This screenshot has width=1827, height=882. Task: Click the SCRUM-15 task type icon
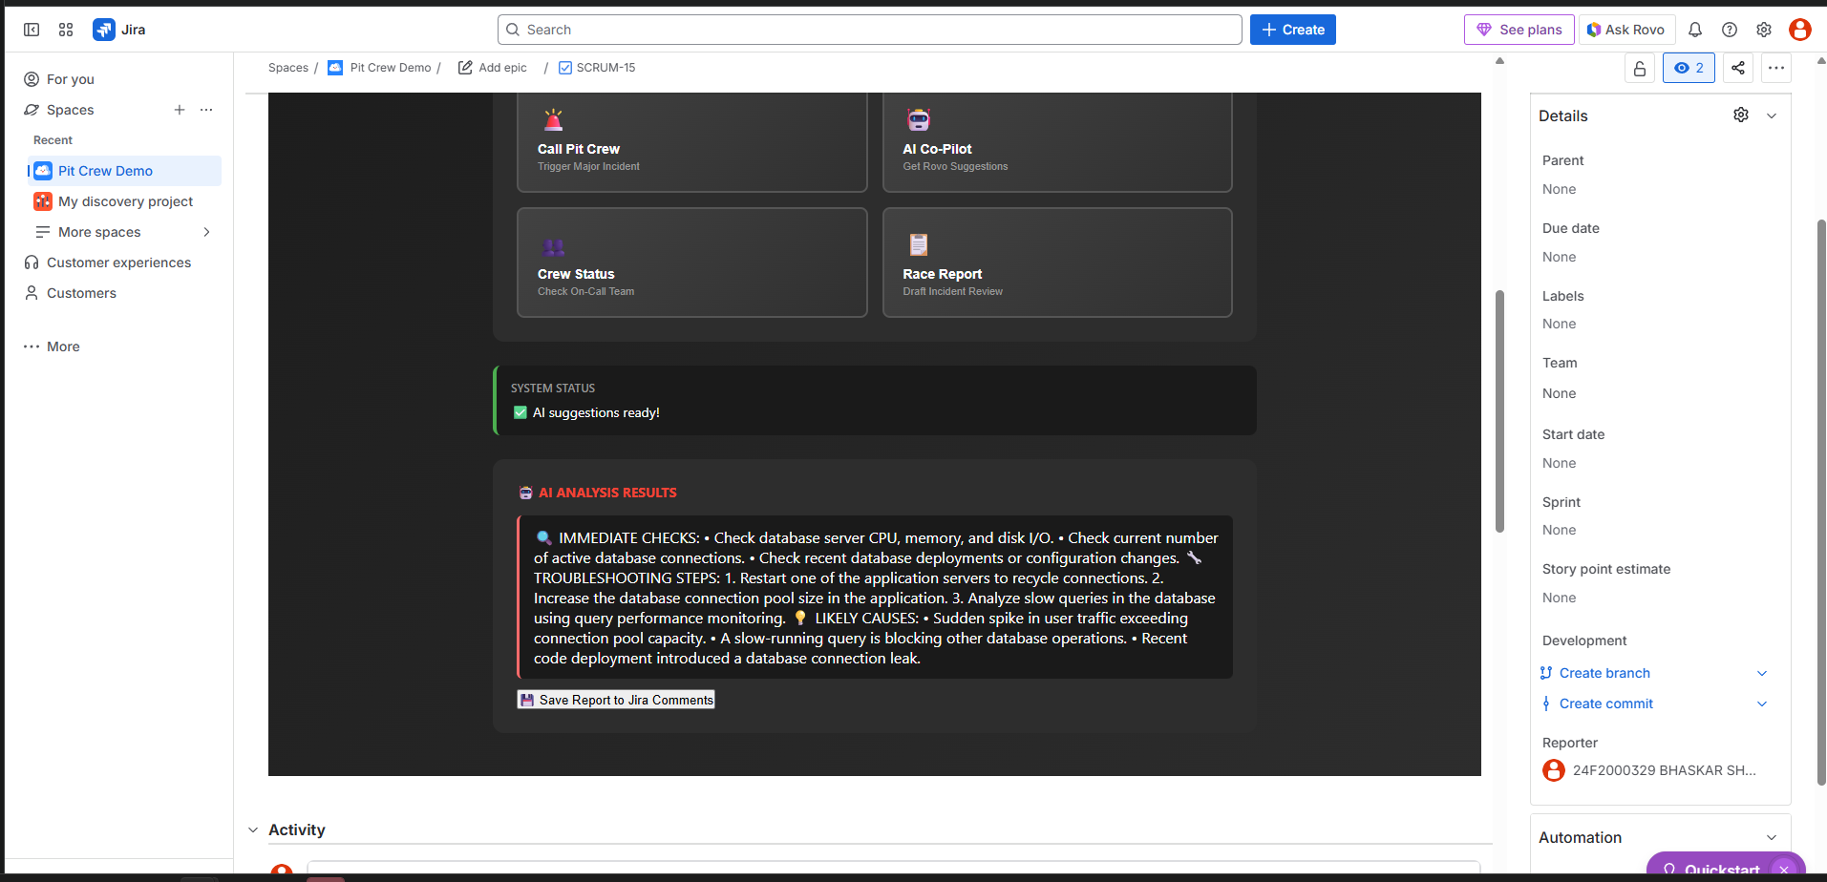click(565, 68)
